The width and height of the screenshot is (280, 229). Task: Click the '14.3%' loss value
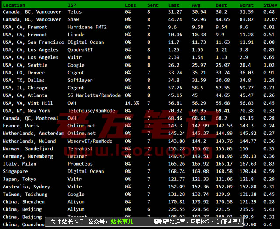tap(132, 103)
